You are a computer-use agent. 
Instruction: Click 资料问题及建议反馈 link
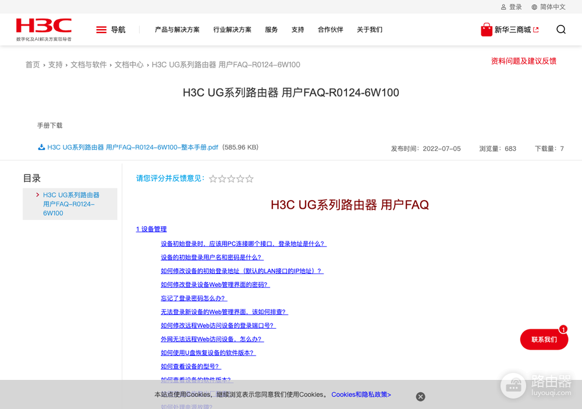[523, 61]
